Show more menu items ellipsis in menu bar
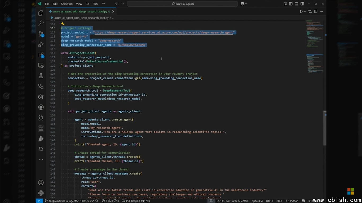 tap(103, 4)
